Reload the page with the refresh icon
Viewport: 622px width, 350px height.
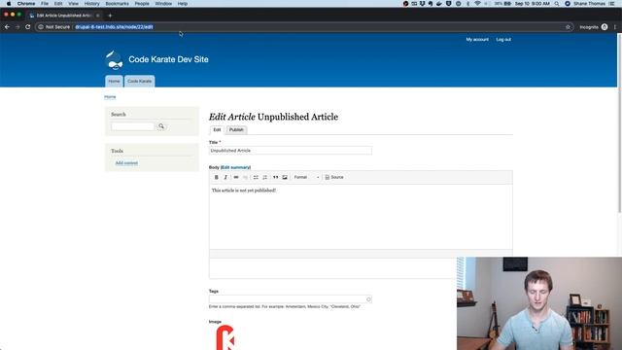28,27
